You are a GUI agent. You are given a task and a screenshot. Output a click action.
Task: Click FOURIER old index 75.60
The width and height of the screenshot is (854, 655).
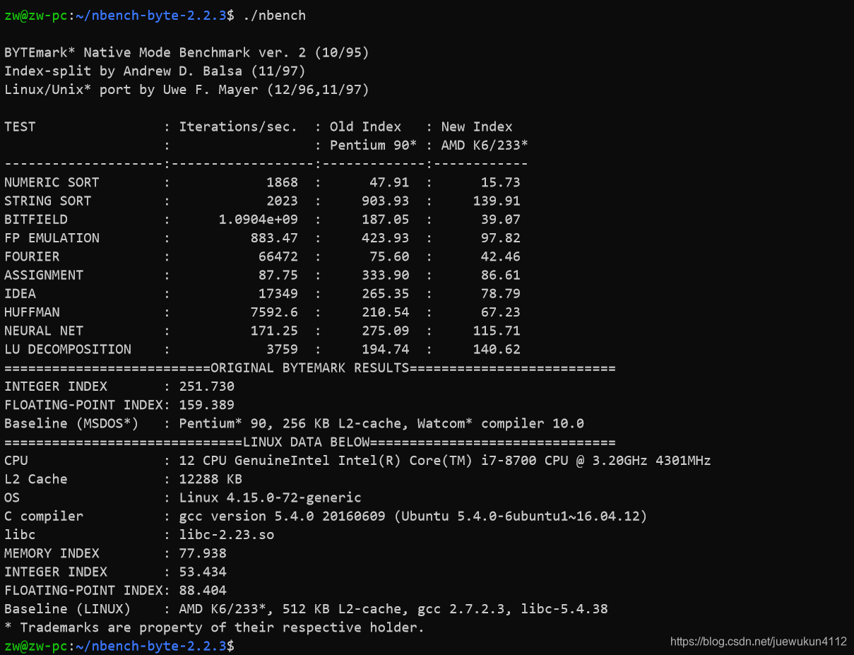(389, 256)
